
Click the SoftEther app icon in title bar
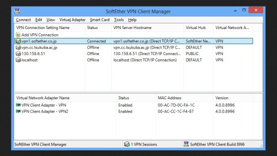pyautogui.click(x=17, y=11)
